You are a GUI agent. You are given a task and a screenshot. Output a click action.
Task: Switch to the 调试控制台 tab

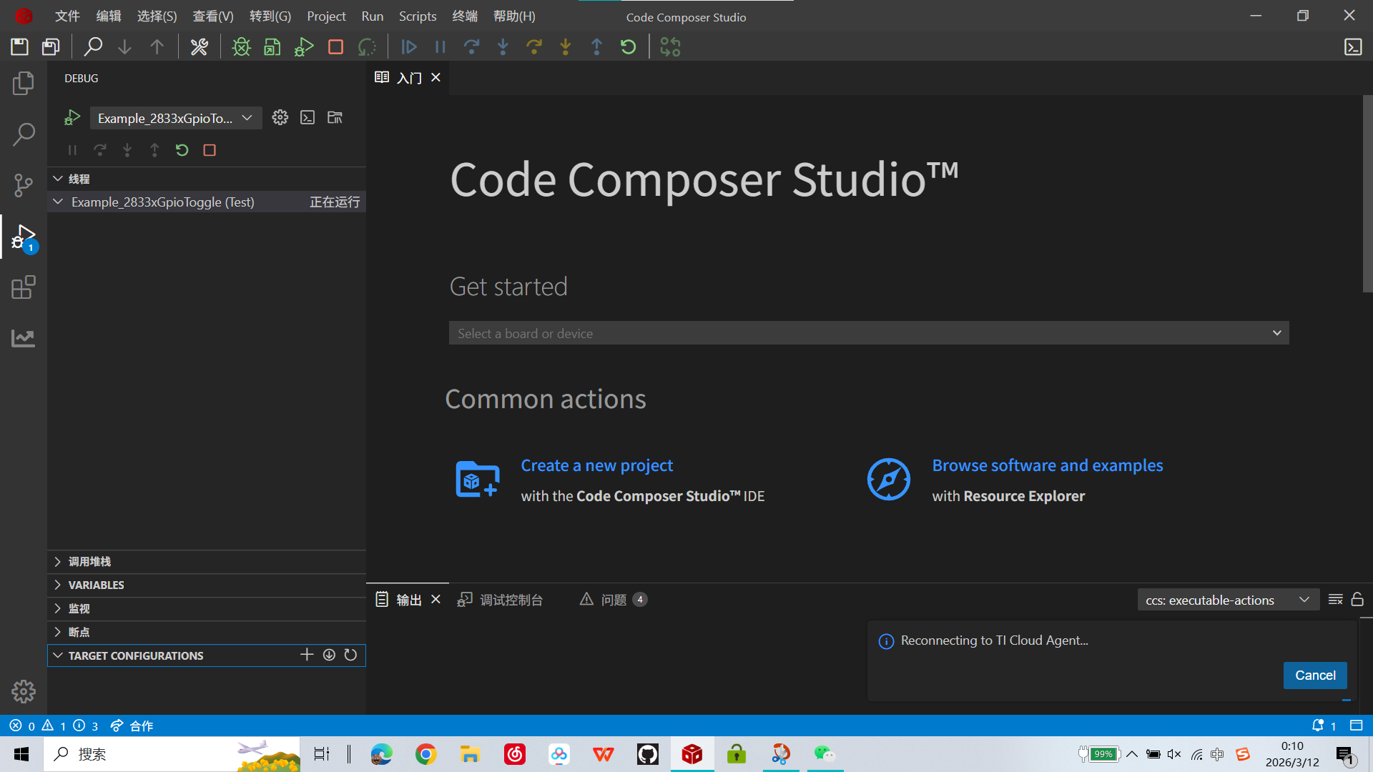coord(511,600)
